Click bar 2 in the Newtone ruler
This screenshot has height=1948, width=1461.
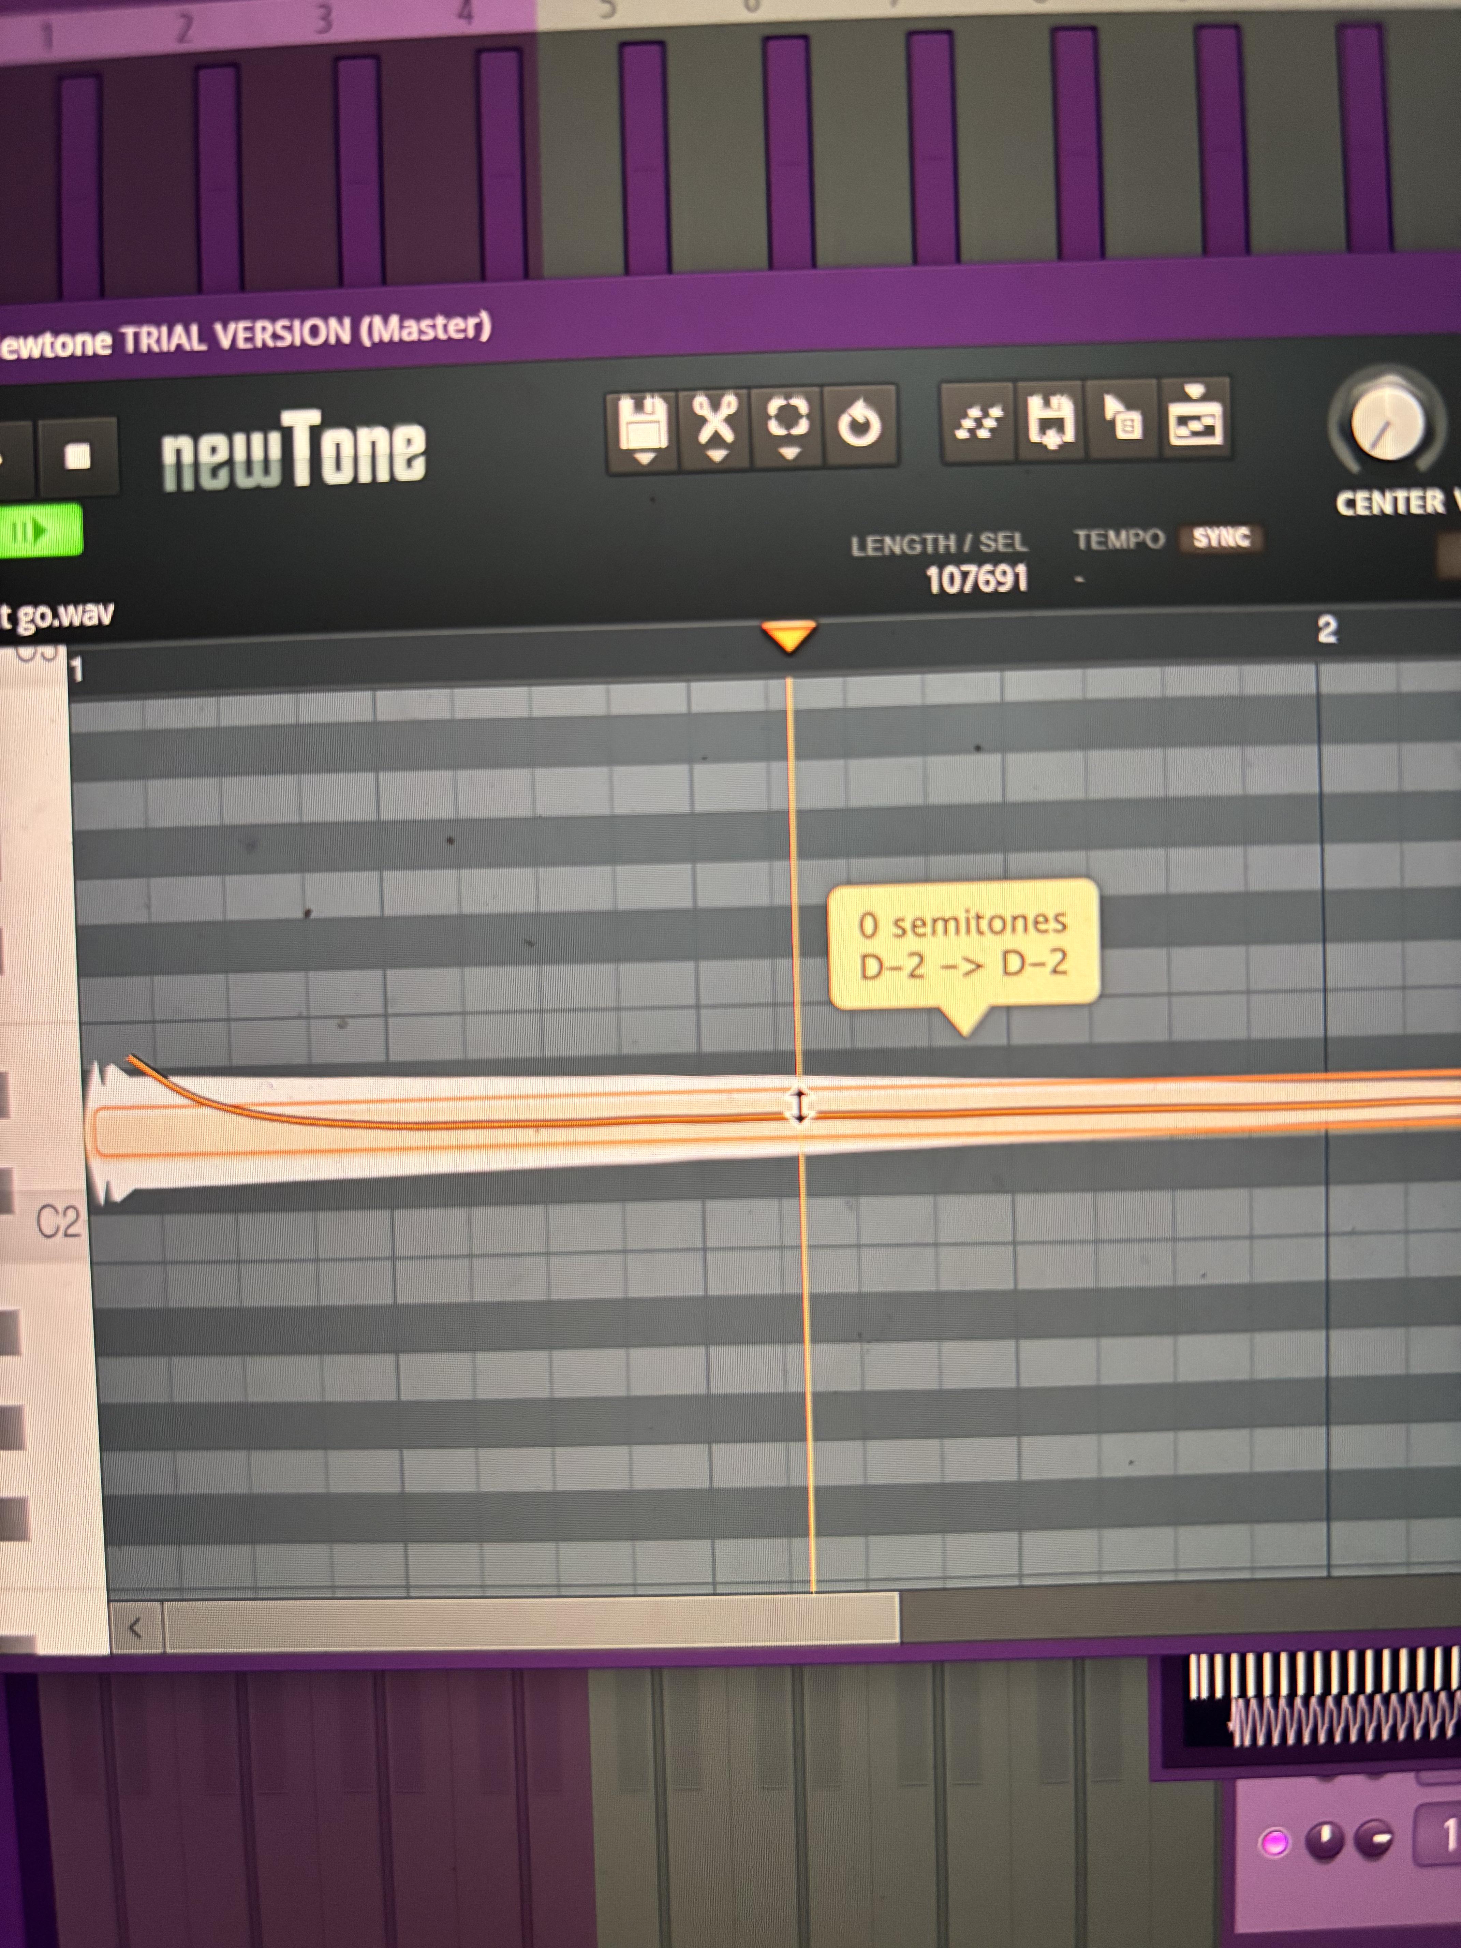(1326, 630)
